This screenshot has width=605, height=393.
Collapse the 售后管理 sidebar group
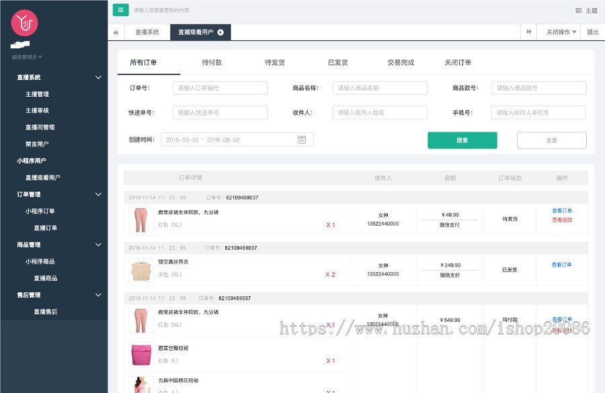[98, 295]
